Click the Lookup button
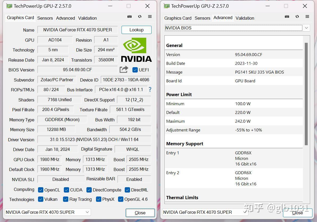The image size is (317, 222). pos(136,30)
